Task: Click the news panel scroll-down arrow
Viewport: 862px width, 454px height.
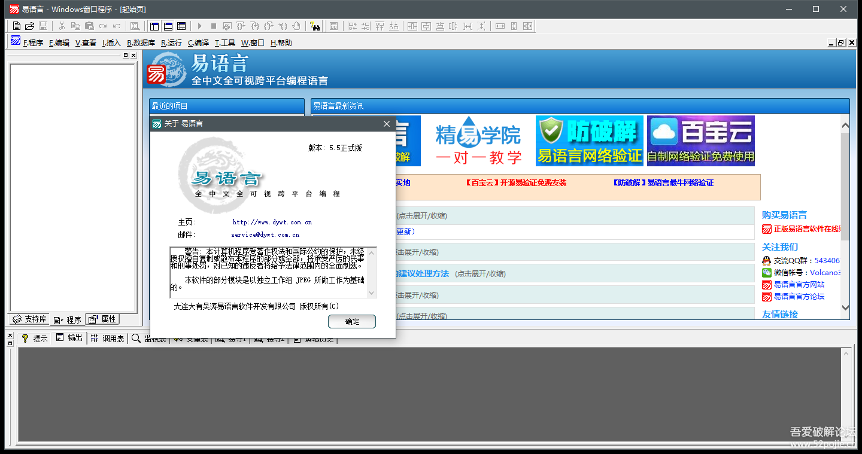Action: pyautogui.click(x=845, y=307)
